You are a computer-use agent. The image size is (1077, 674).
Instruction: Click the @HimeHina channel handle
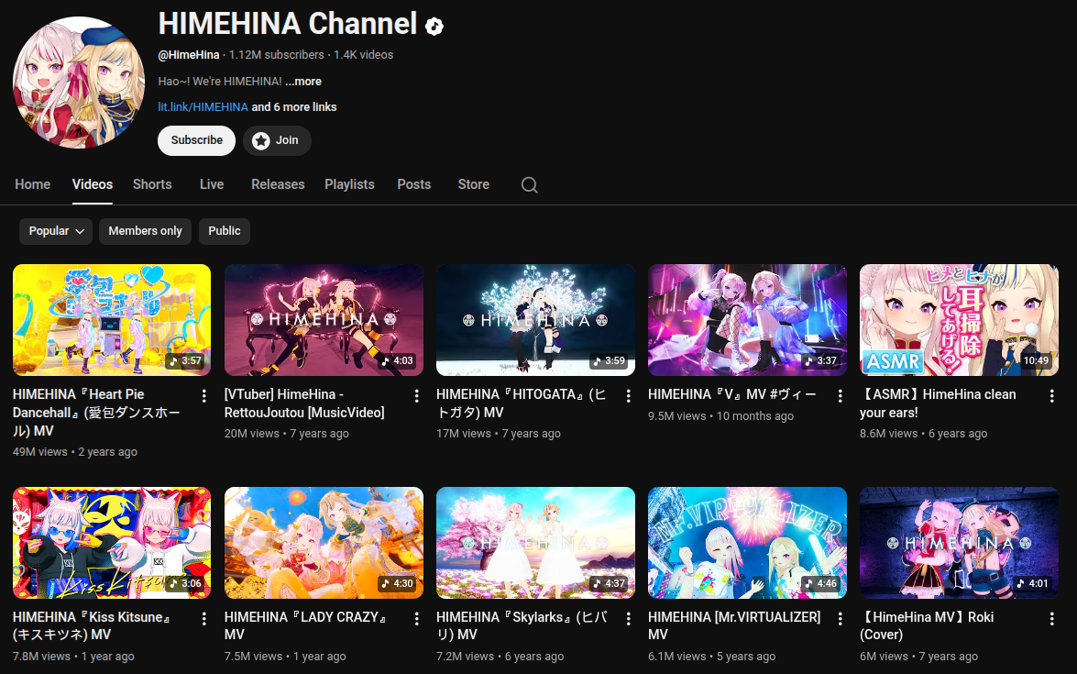pyautogui.click(x=189, y=55)
